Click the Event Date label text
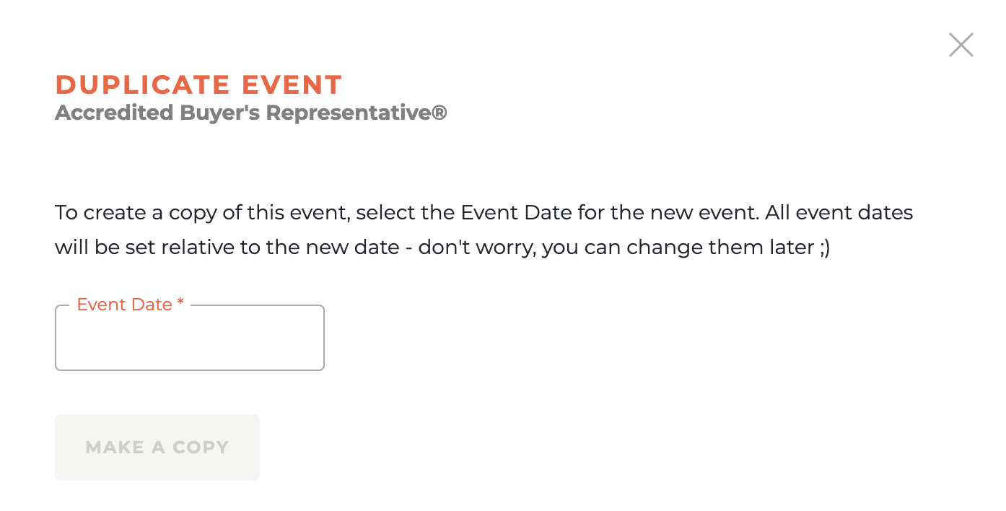This screenshot has width=1006, height=511. click(x=124, y=305)
